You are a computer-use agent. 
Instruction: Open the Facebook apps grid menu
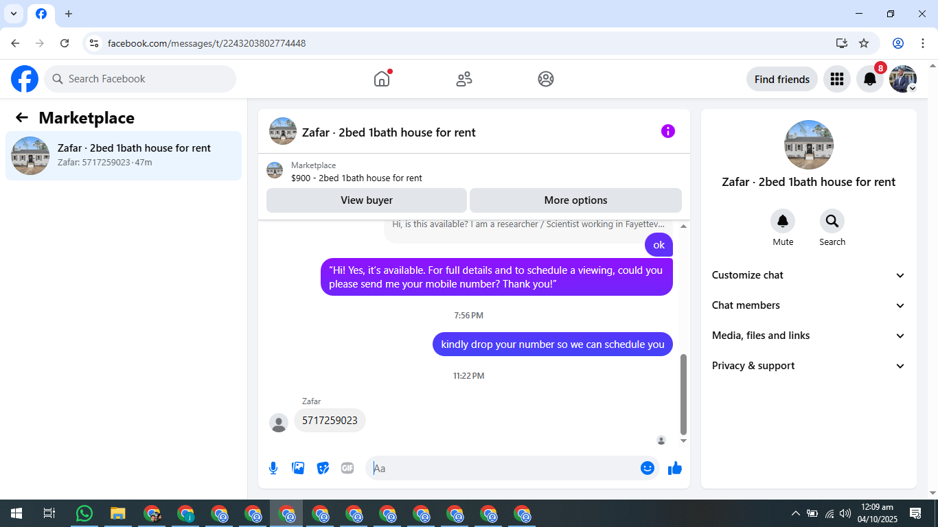[836, 79]
